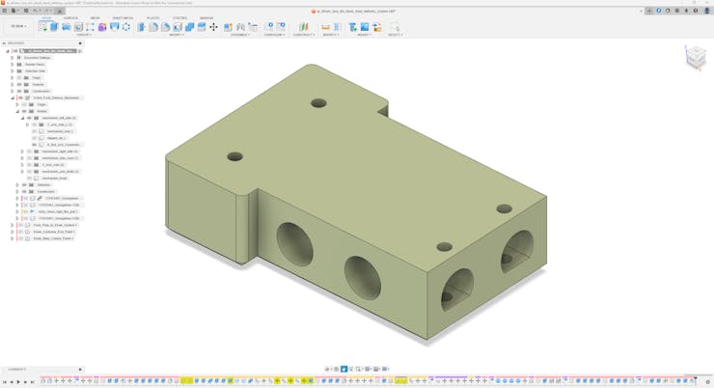Select the Chamfer tool
Image resolution: width=714 pixels, height=388 pixels.
pos(165,27)
